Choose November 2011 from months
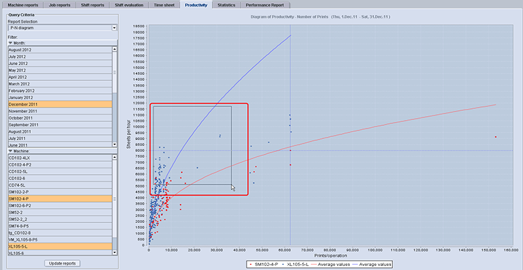The height and width of the screenshot is (270, 523). (60, 112)
